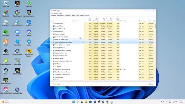Switch to the Services tab

tap(87, 16)
